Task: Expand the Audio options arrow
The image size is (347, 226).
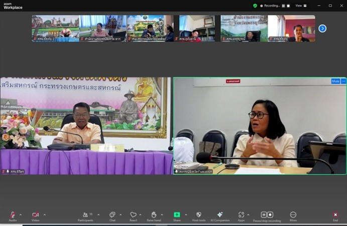Action: pyautogui.click(x=21, y=215)
